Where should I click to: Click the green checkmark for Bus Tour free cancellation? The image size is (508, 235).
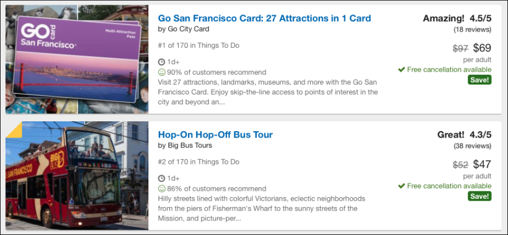401,186
